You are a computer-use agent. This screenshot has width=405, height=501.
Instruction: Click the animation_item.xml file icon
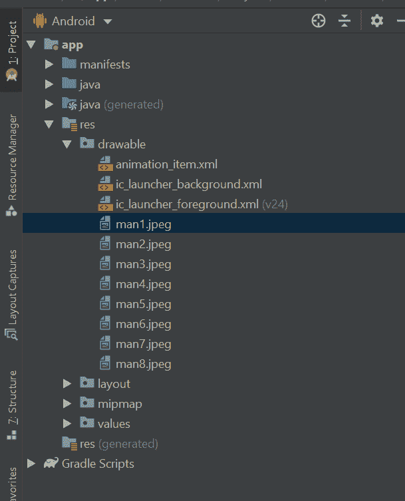pyautogui.click(x=105, y=164)
